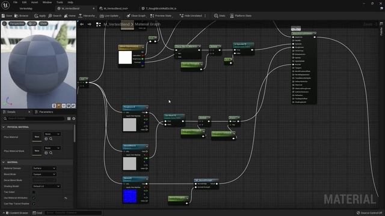Open the viewport options menu button
This screenshot has width=385, height=216.
pos(4,23)
